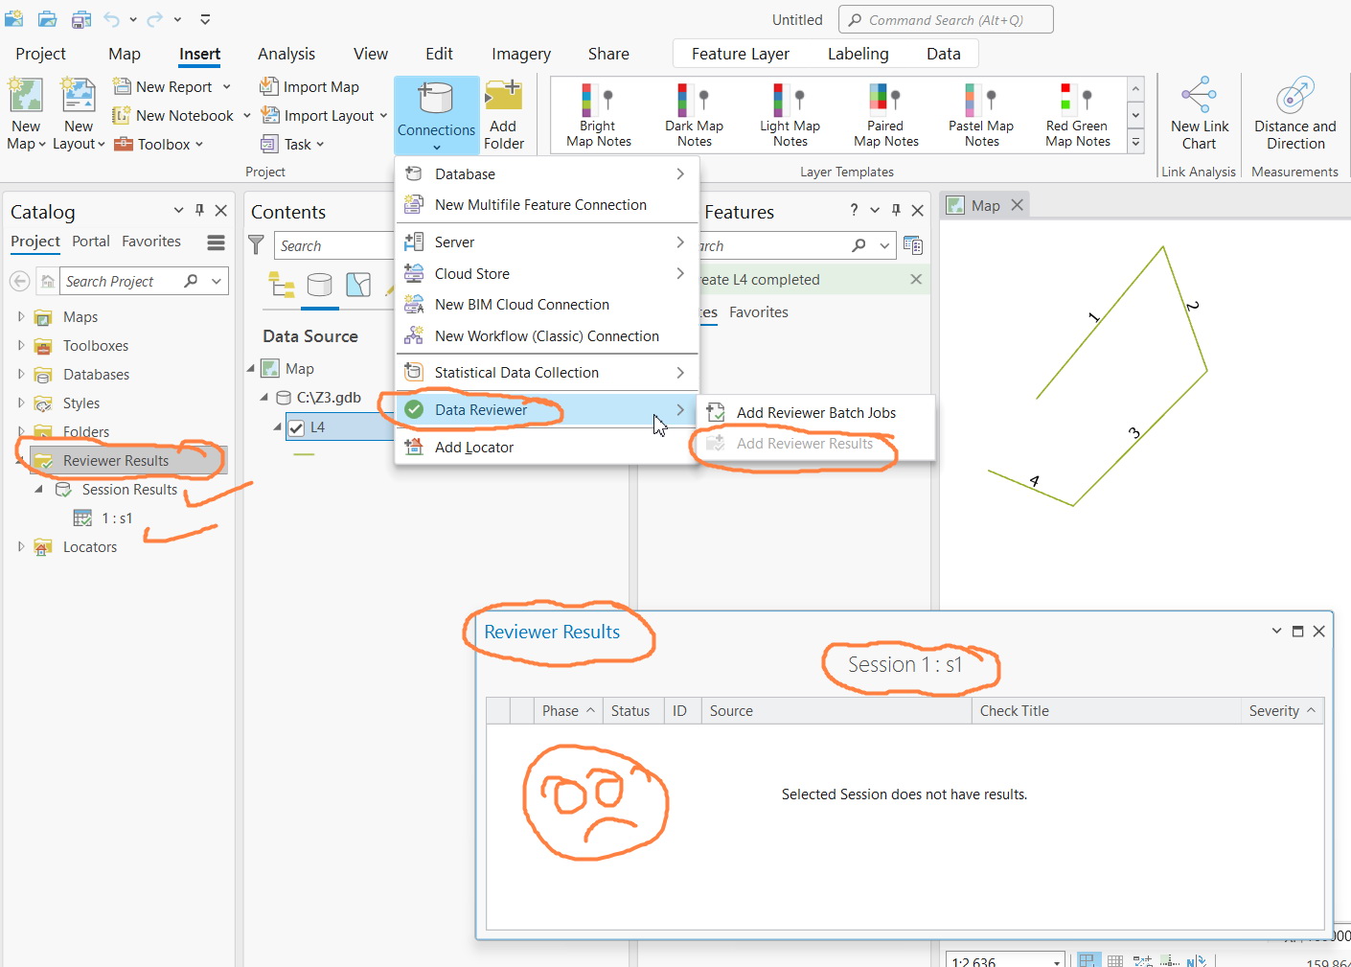The width and height of the screenshot is (1351, 967).
Task: Sort the results by the Severity column
Action: tap(1282, 710)
